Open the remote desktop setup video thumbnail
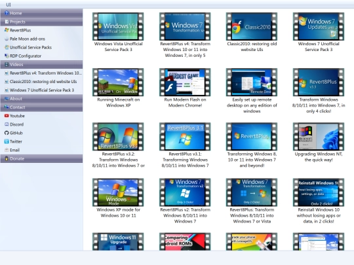The width and height of the screenshot is (354, 265). pos(252,82)
